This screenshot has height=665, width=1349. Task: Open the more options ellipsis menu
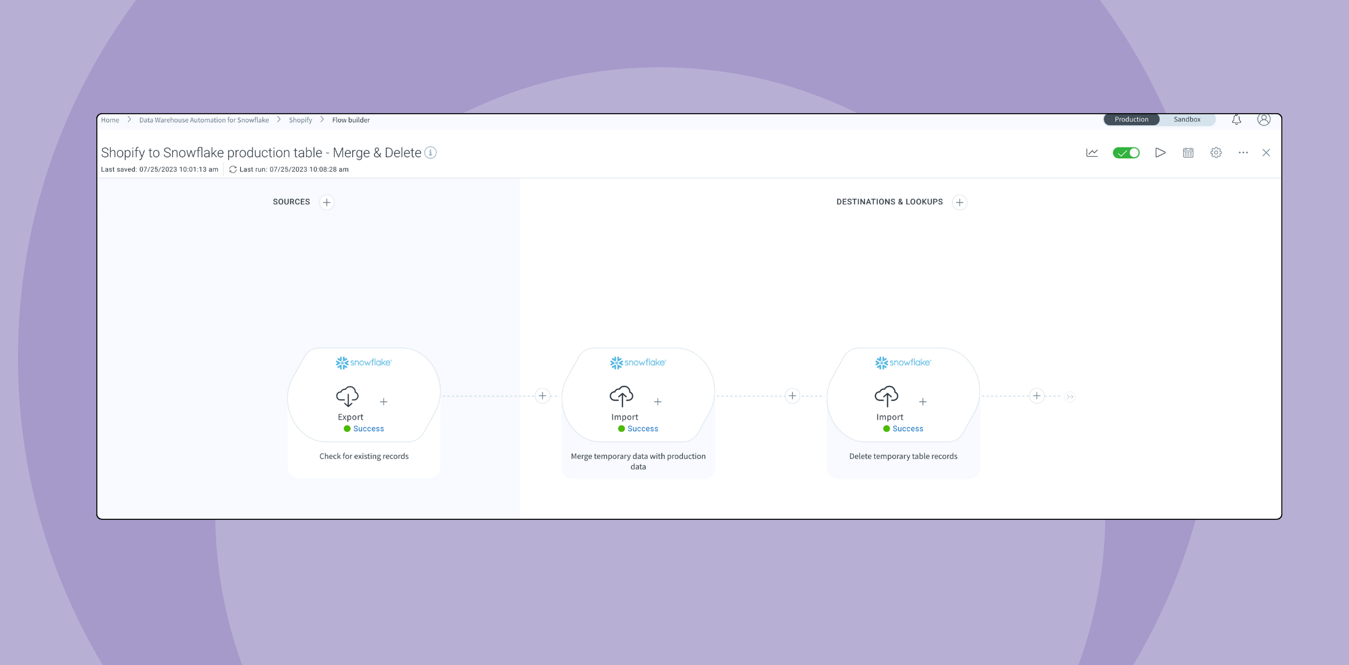(1243, 153)
